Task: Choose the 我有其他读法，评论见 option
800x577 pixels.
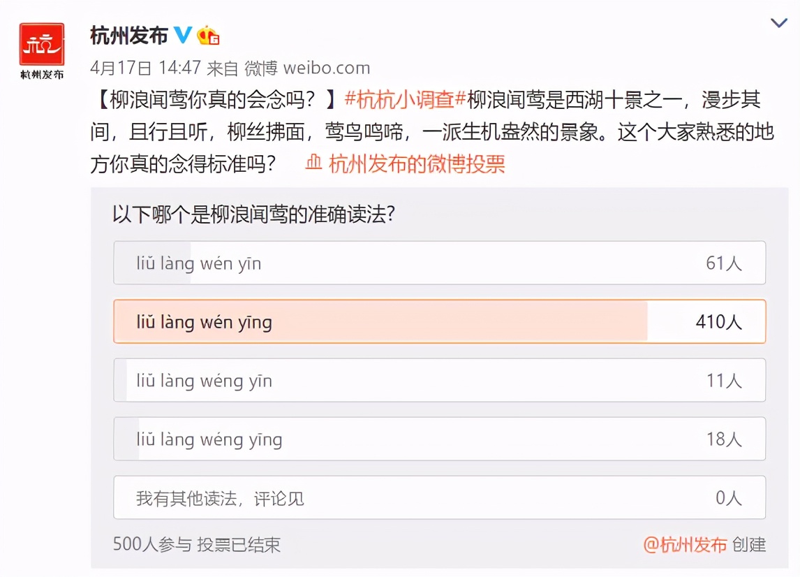Action: pyautogui.click(x=440, y=497)
